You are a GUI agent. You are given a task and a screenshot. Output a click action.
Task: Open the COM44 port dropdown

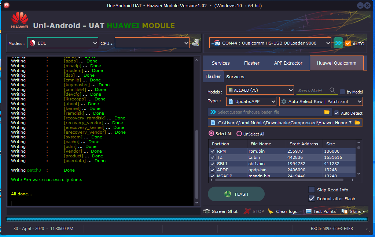tap(270, 43)
